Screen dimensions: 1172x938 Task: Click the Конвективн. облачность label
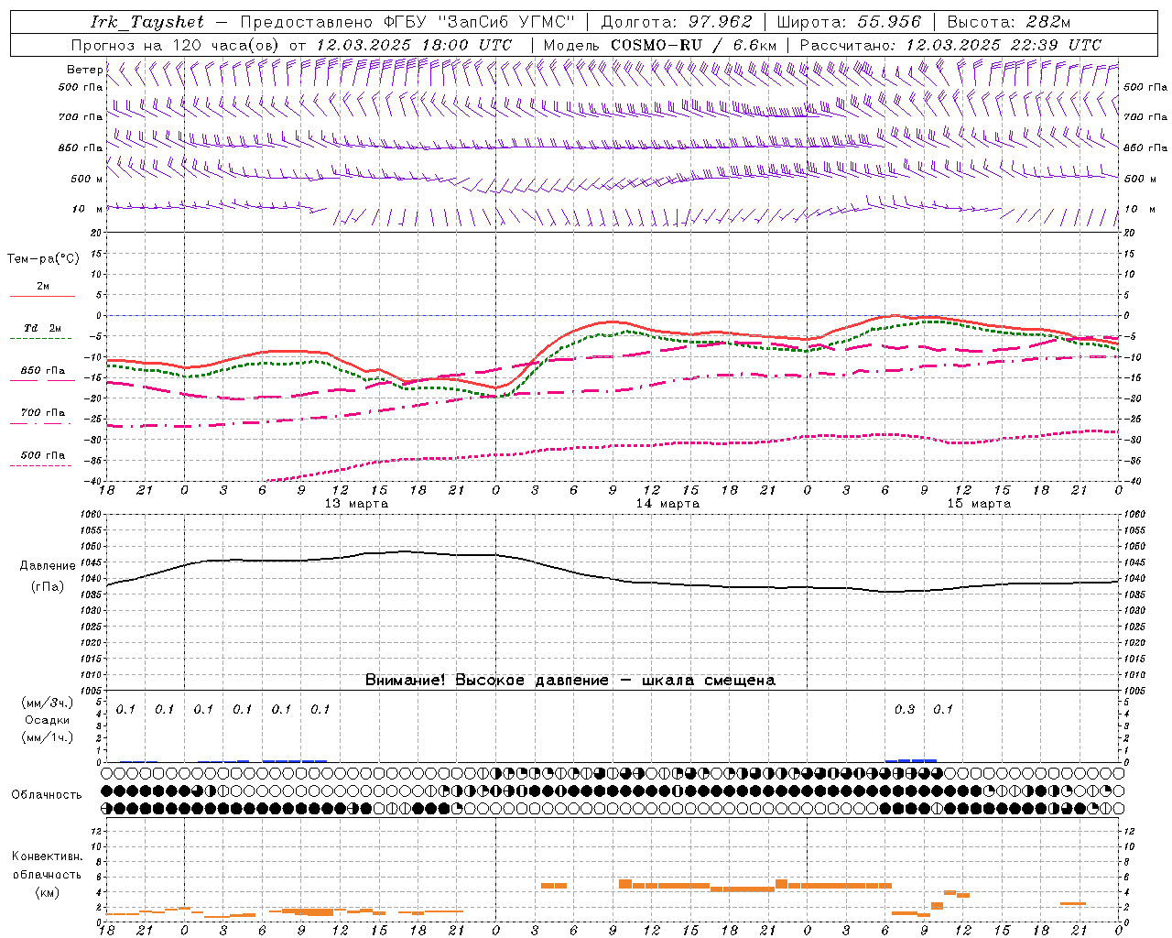[x=47, y=866]
